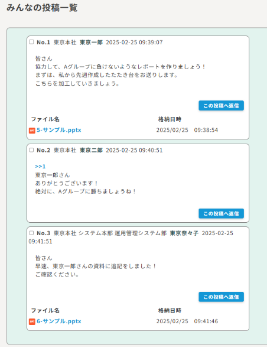Image resolution: width=267 pixels, height=351 pixels.
Task: Download the 6-サンプル.pptx attachment link
Action: [59, 321]
